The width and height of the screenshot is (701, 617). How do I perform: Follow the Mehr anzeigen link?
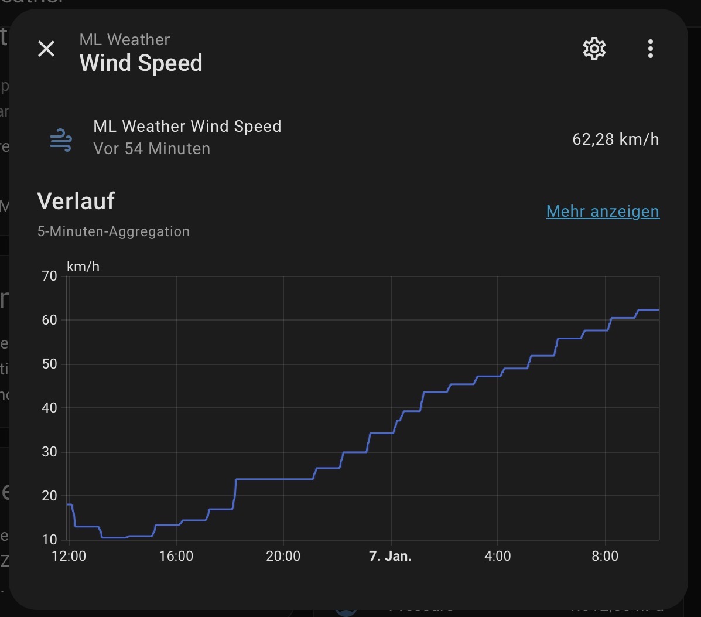[603, 211]
